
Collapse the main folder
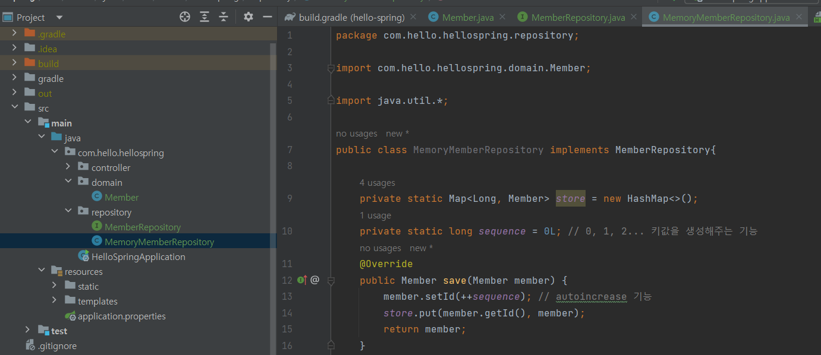(x=28, y=123)
